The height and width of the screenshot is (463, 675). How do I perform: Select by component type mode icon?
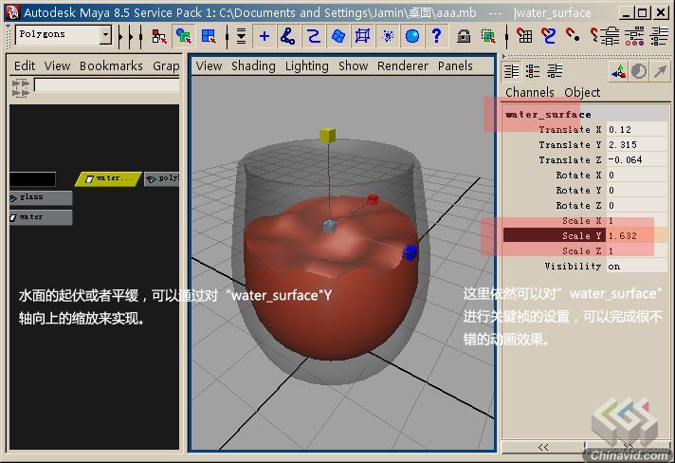[209, 36]
